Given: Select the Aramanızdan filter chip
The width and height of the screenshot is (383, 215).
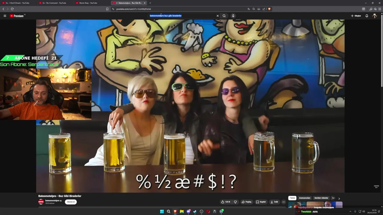Looking at the screenshot, I should pos(305,198).
